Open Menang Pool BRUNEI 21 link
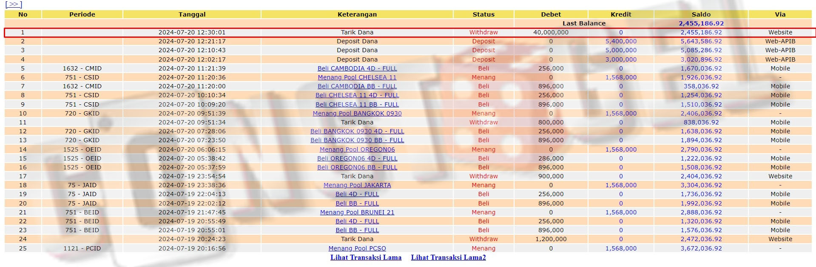The width and height of the screenshot is (816, 267). click(x=357, y=212)
